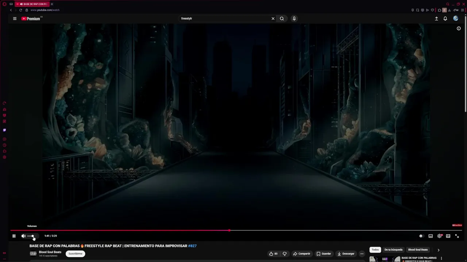Open the extensions cube icon

click(x=440, y=10)
